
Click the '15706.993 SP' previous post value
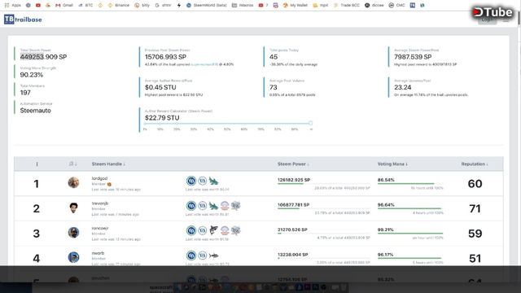point(165,57)
